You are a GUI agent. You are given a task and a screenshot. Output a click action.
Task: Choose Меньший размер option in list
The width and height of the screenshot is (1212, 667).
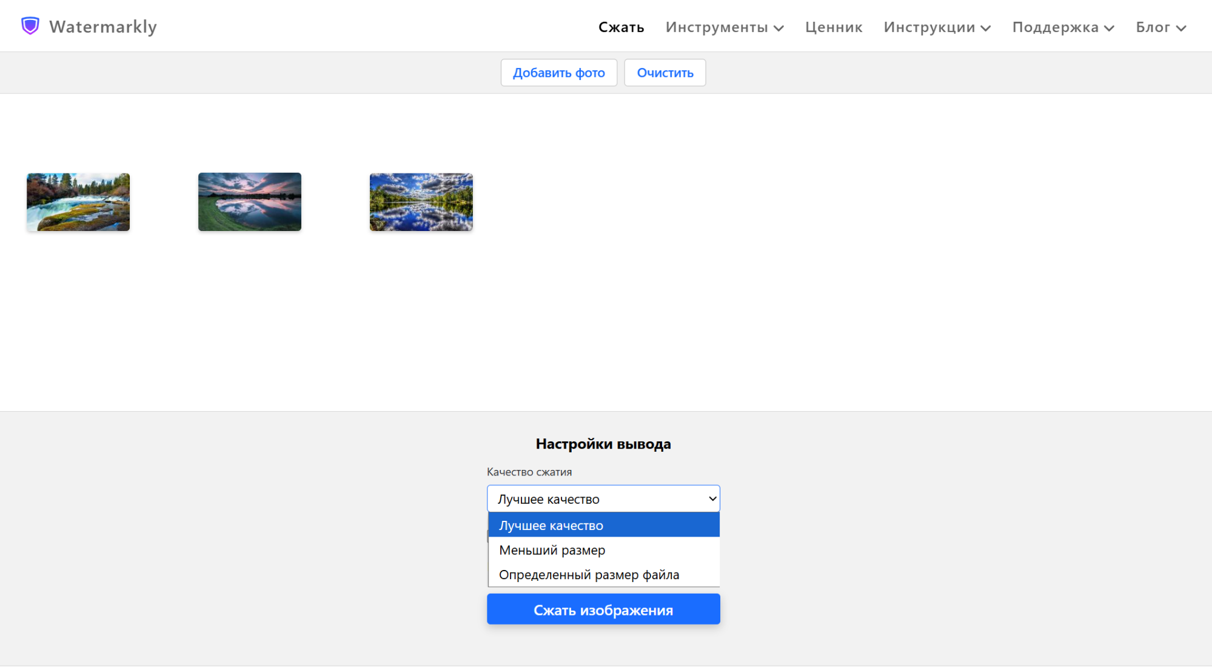coord(603,550)
